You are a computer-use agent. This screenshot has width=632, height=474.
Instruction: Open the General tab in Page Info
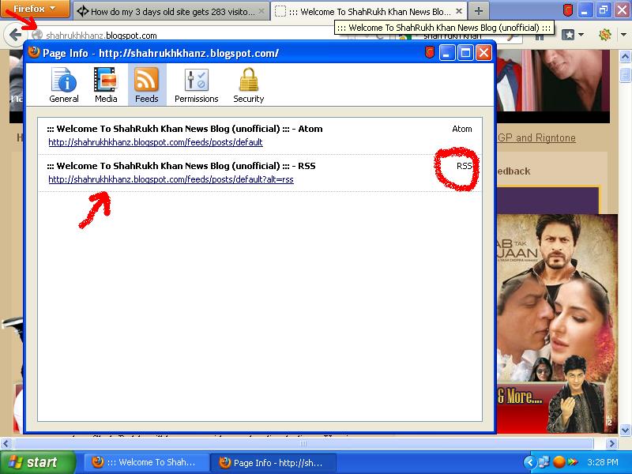(x=64, y=85)
